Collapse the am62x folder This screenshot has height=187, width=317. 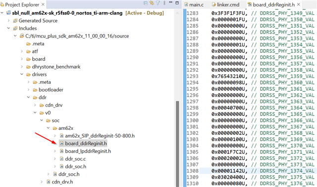tap(49, 128)
